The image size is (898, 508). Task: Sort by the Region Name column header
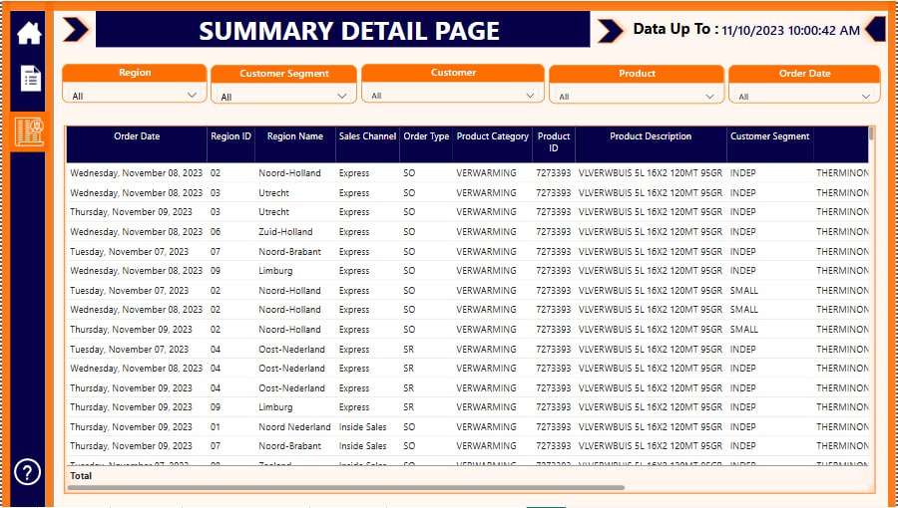[x=295, y=136]
